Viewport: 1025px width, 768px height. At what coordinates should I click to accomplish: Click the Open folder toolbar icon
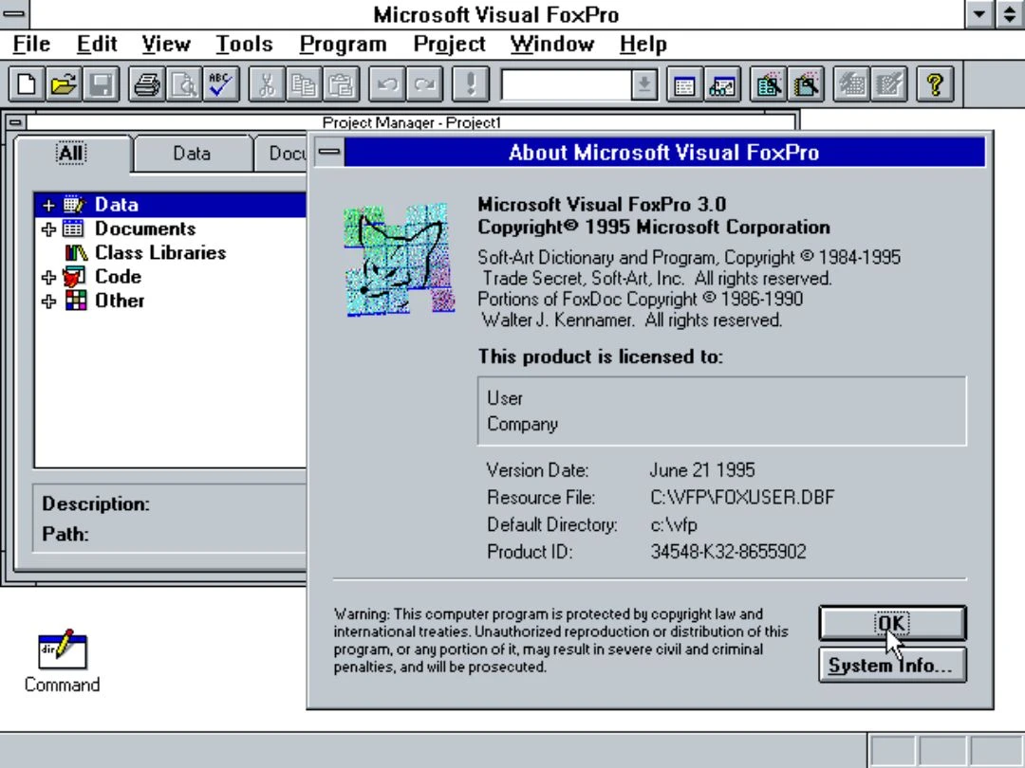pos(65,86)
